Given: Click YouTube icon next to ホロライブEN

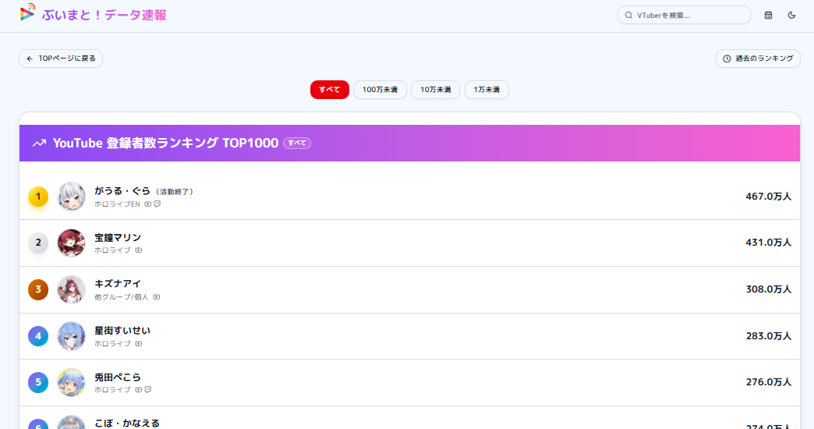Looking at the screenshot, I should pos(148,204).
